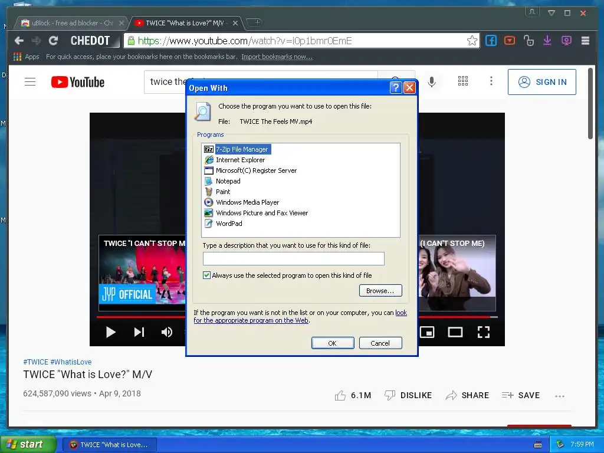Open more actions ellipsis below video
The width and height of the screenshot is (604, 453).
559,396
